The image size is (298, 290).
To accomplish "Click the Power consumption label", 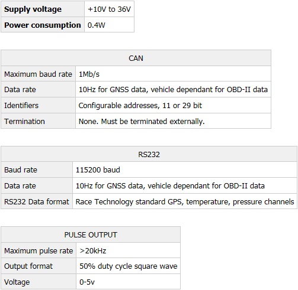I will point(43,25).
